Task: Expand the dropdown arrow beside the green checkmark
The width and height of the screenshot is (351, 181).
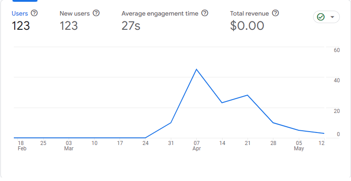Action: pos(332,17)
